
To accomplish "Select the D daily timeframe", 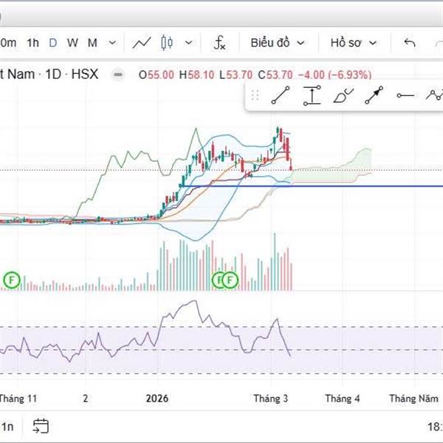I will coord(53,43).
